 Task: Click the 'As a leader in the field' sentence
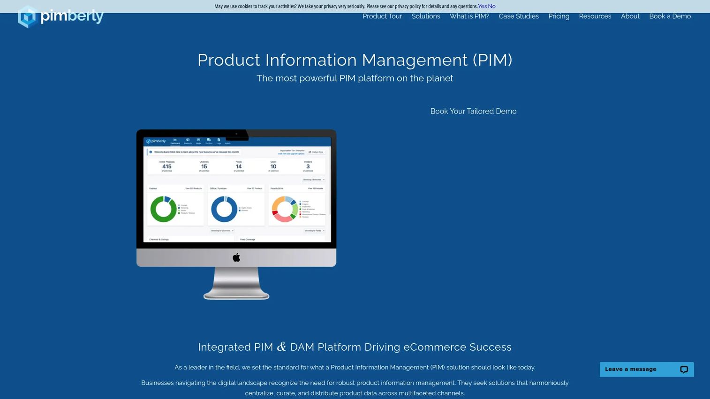point(355,368)
